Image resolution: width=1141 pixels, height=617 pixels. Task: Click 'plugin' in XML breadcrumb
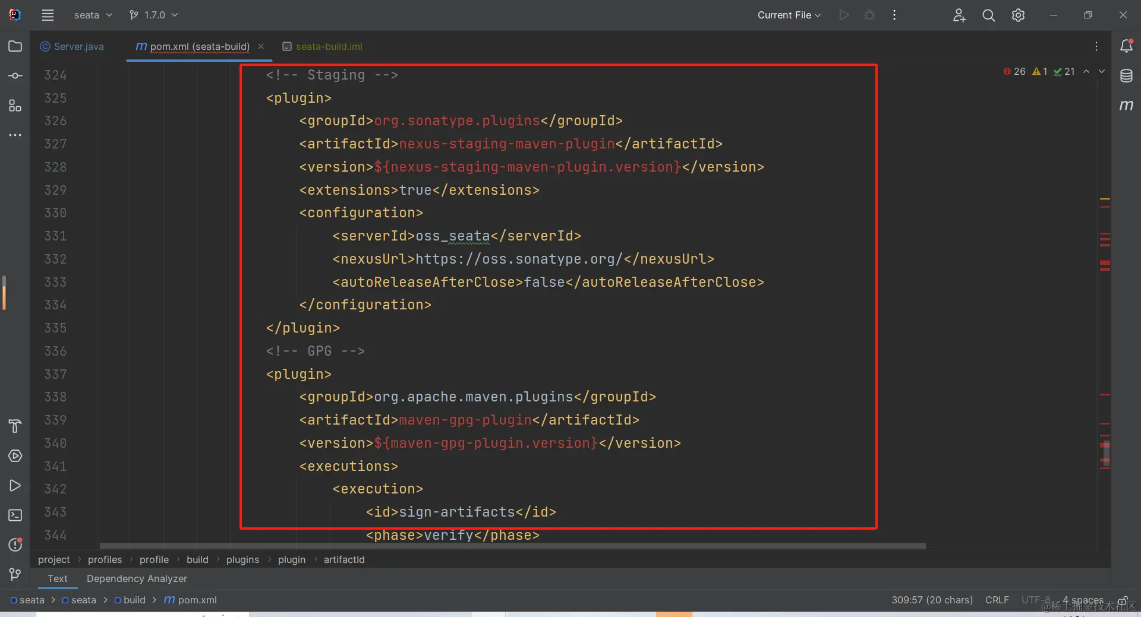click(x=292, y=560)
